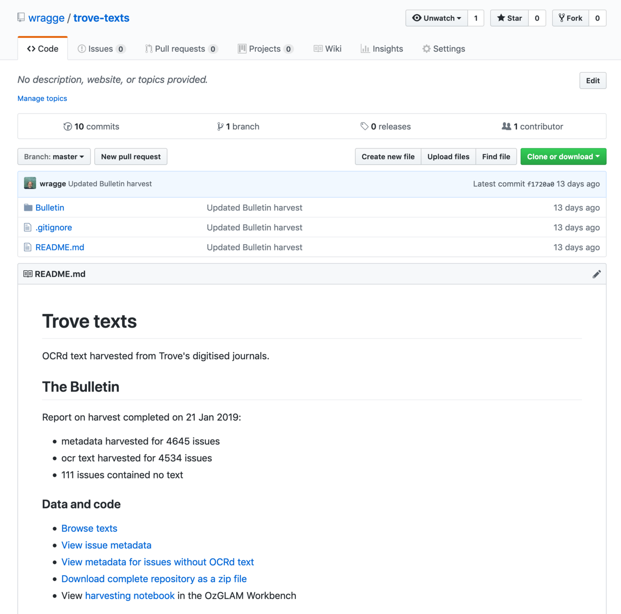Open the .gitignore file
This screenshot has width=621, height=614.
(54, 227)
